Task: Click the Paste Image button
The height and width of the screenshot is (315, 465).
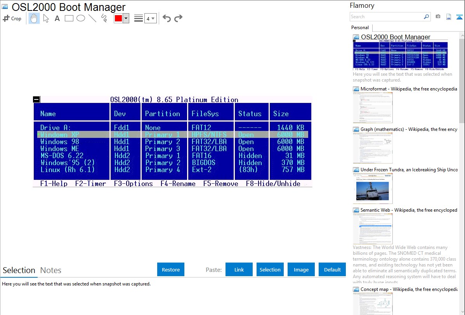Action: tap(301, 270)
